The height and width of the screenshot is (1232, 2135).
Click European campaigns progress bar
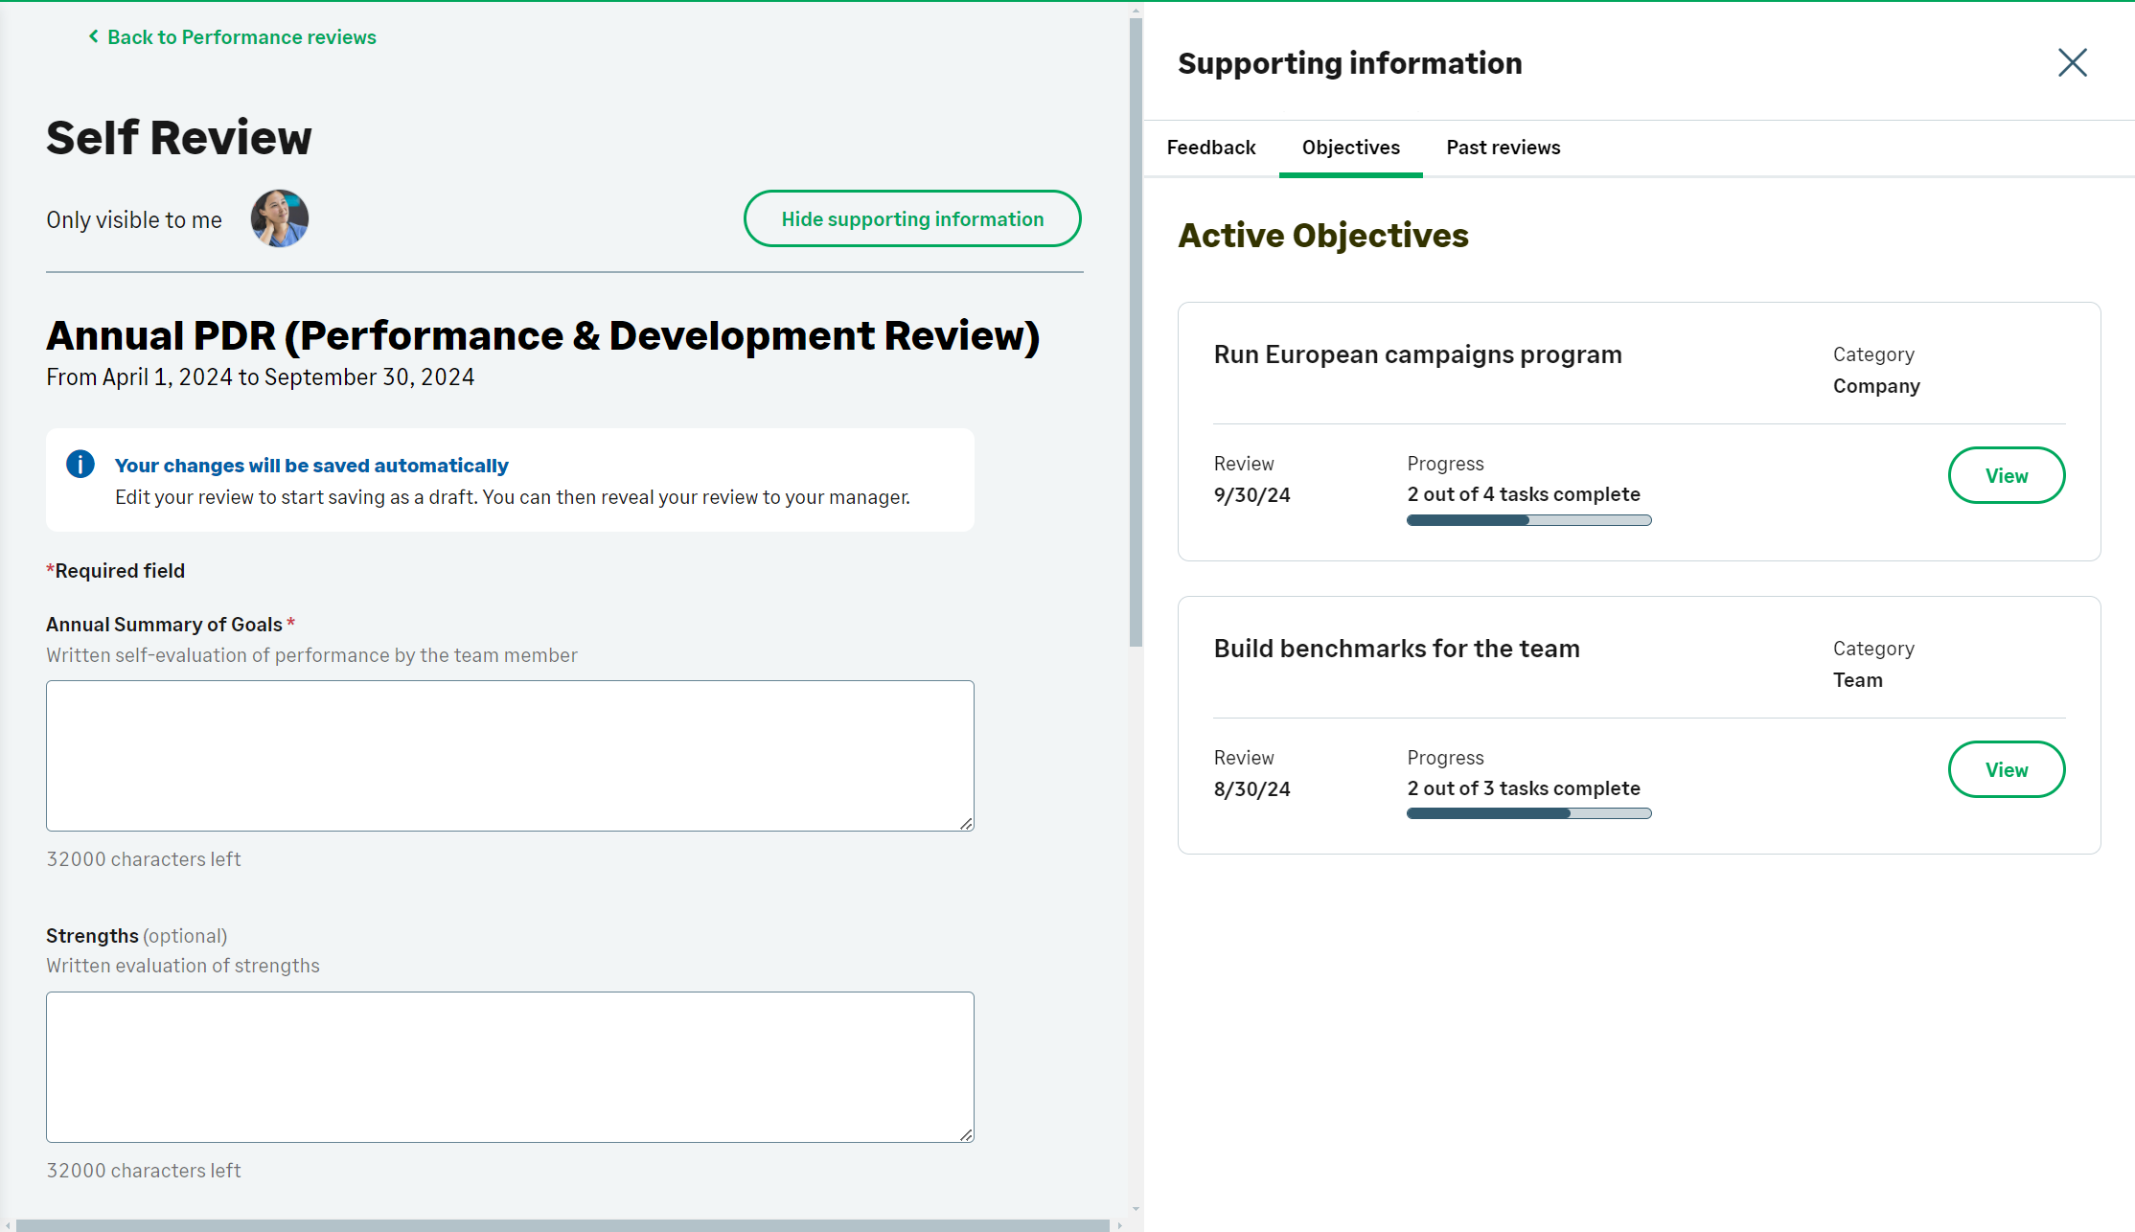pos(1527,520)
